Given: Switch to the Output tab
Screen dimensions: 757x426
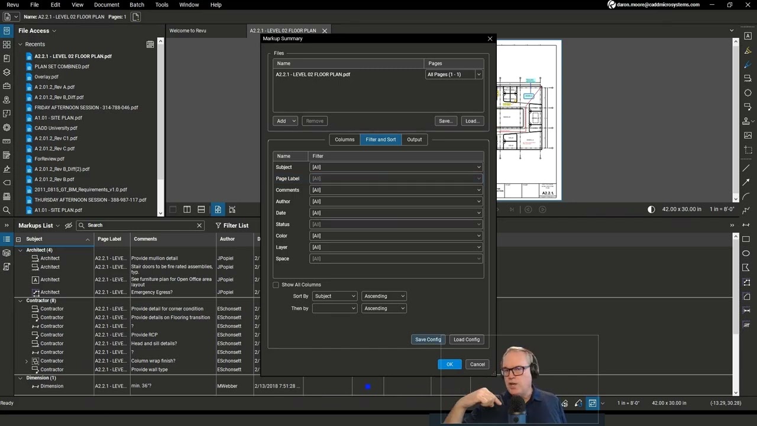Looking at the screenshot, I should tap(415, 140).
